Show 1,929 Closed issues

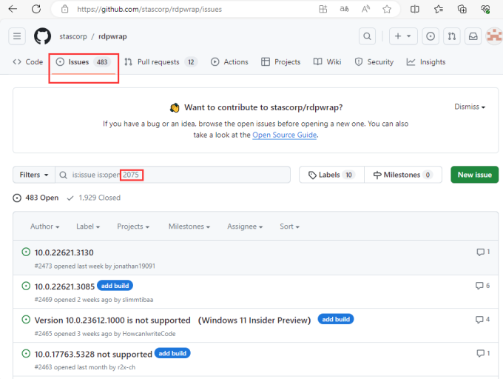94,198
